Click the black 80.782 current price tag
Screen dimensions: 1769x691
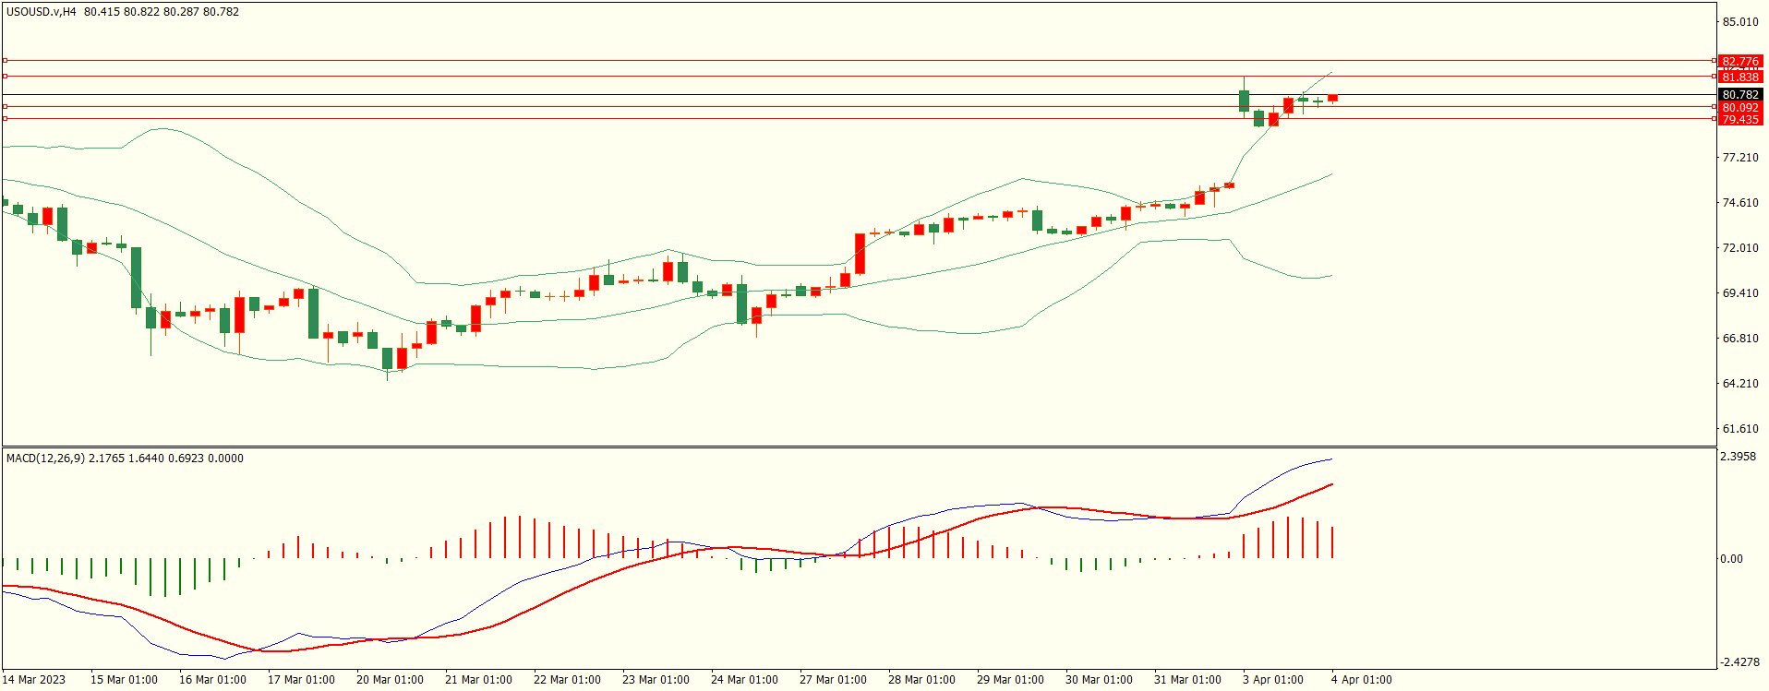pyautogui.click(x=1739, y=95)
